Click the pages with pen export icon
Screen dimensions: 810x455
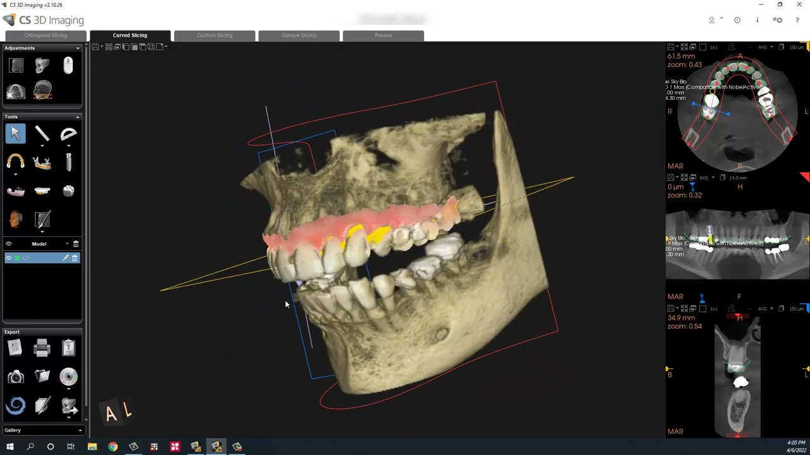tap(42, 406)
